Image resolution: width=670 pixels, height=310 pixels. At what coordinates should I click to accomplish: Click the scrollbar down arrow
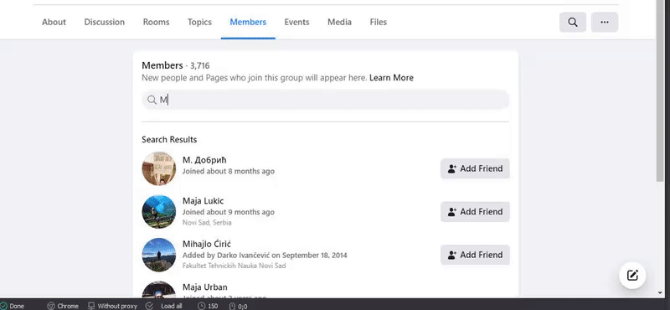coord(660,293)
